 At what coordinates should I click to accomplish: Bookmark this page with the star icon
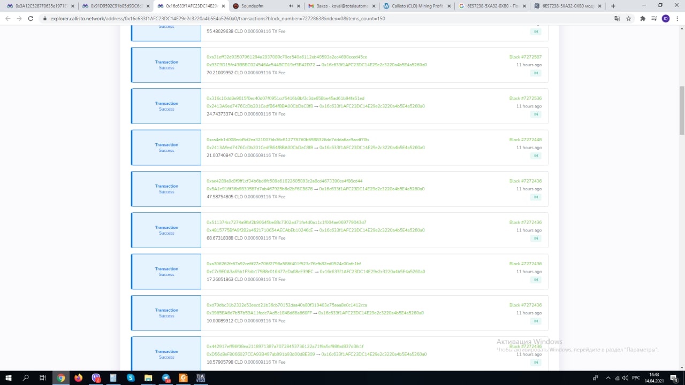pyautogui.click(x=628, y=18)
